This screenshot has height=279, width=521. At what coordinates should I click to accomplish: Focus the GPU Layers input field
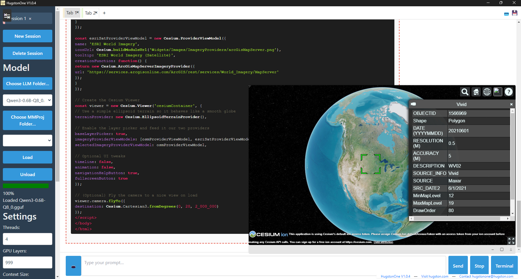point(27,262)
